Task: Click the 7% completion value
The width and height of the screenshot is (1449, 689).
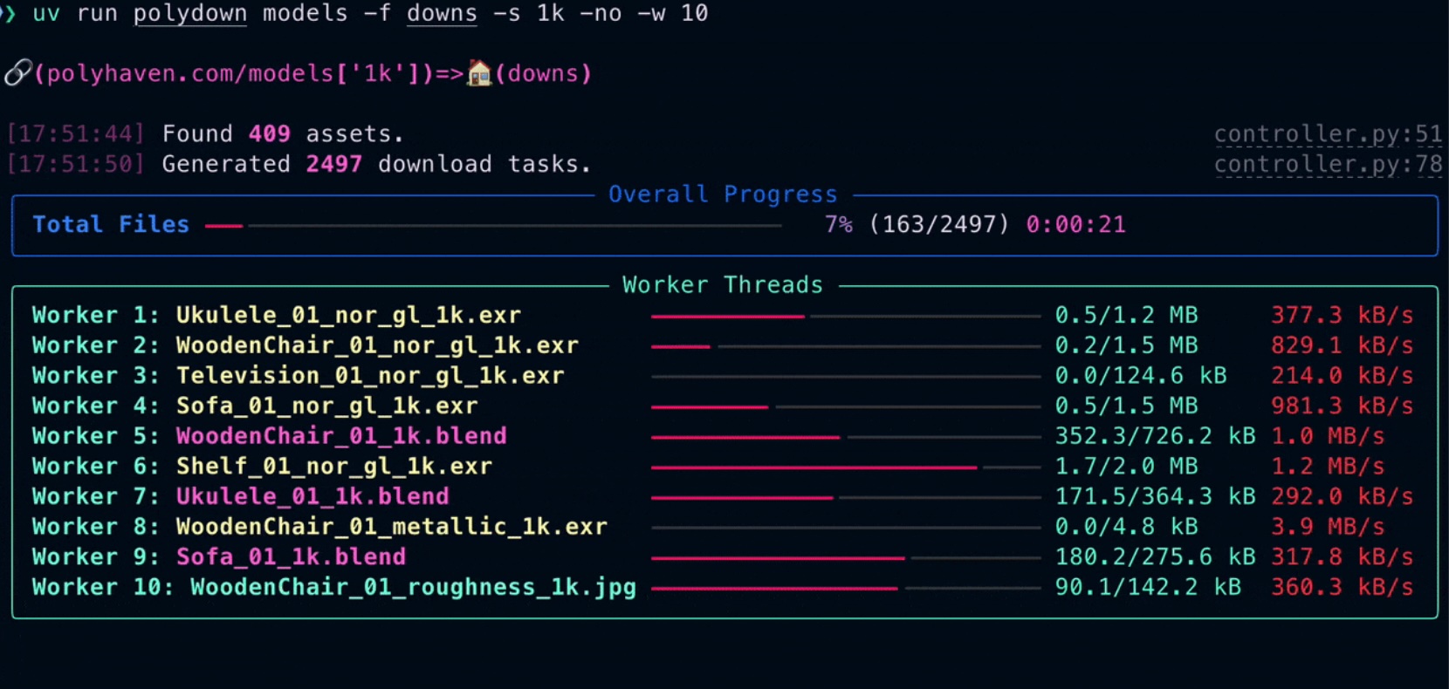Action: pyautogui.click(x=839, y=225)
